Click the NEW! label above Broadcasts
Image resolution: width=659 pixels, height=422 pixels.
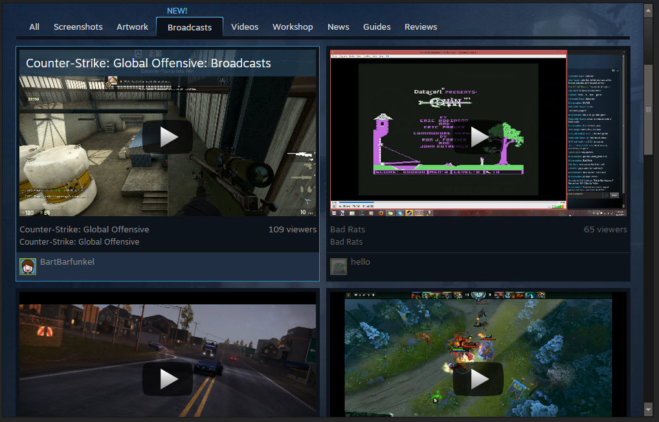[177, 11]
